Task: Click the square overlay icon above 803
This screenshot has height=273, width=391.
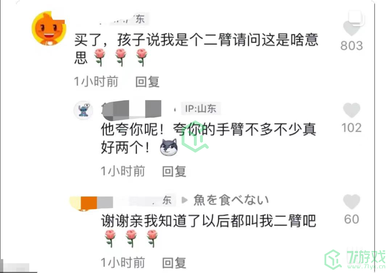Action: pyautogui.click(x=356, y=18)
